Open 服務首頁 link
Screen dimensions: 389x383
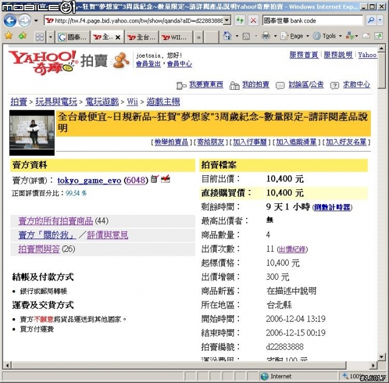point(304,55)
